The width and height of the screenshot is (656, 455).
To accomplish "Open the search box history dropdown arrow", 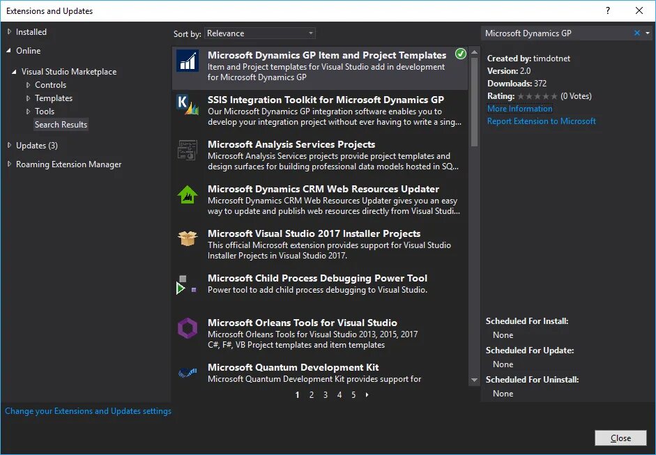I will (x=648, y=33).
